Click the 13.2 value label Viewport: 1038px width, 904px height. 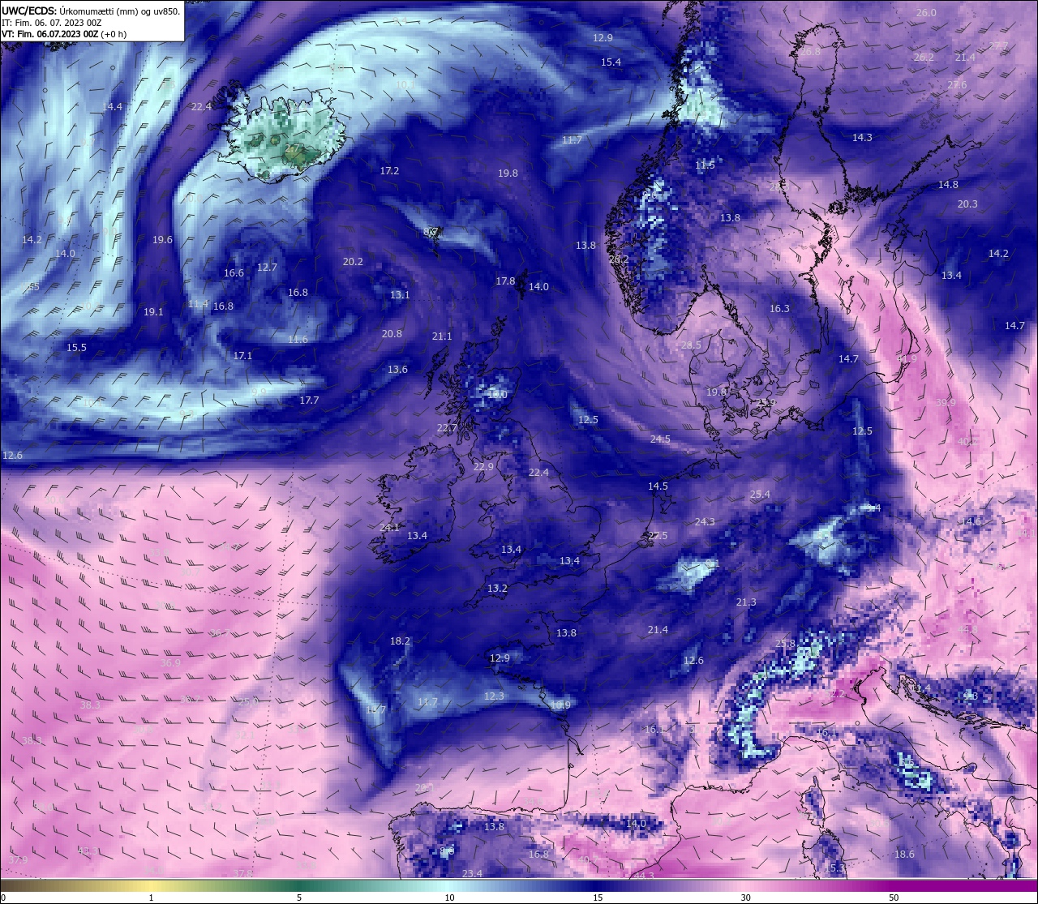[x=497, y=589]
